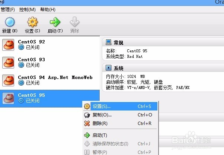Click the Ctrl+R shortcut text

144,123
